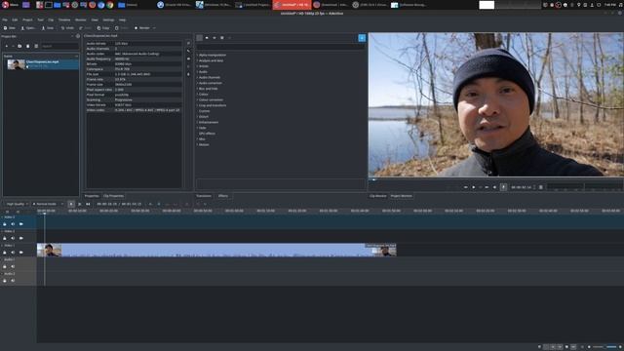Toggle lock on Audio 1 track
This screenshot has height=351, width=624.
pyautogui.click(x=5, y=266)
